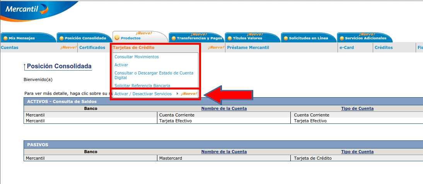Screen dimensions: 423x184
Task: Open the Certificados submenu
Action: [92, 47]
